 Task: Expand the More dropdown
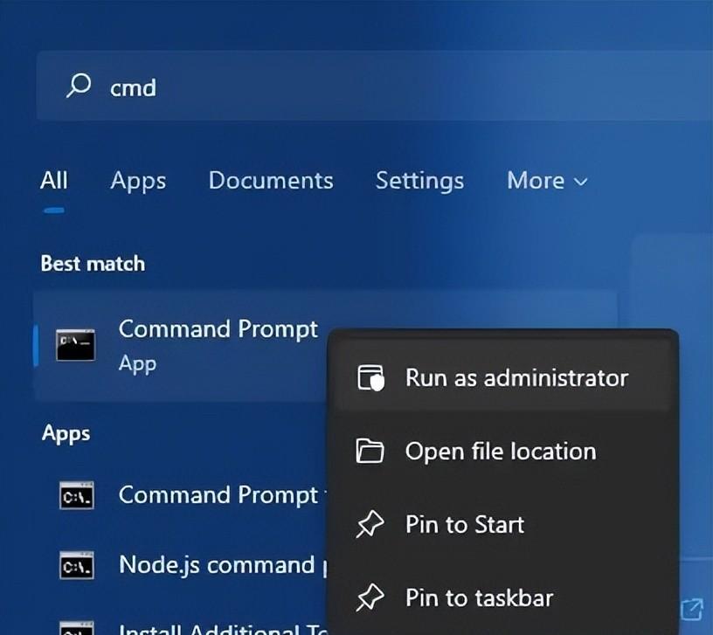547,181
